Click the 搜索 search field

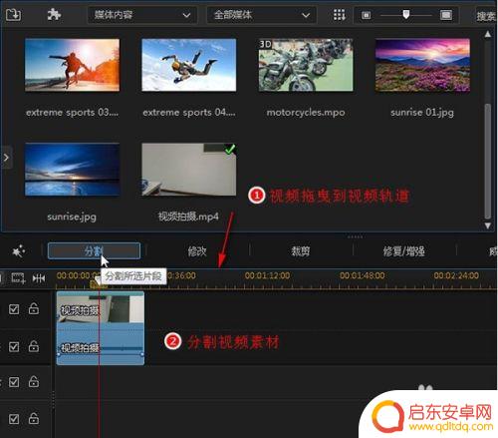(x=486, y=16)
